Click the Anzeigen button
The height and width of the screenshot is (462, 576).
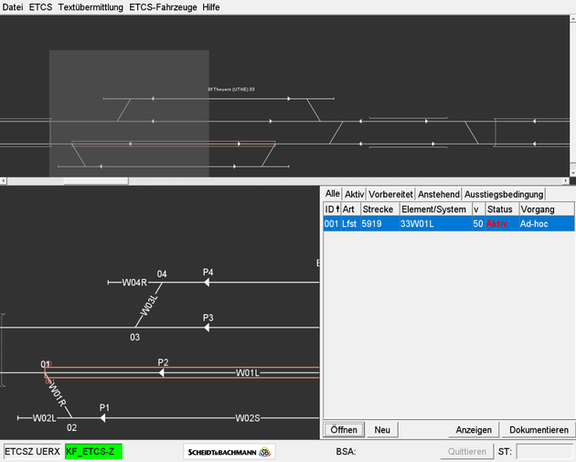[x=475, y=430]
